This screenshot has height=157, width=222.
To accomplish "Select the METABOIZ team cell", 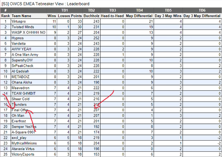I will point(29,77).
